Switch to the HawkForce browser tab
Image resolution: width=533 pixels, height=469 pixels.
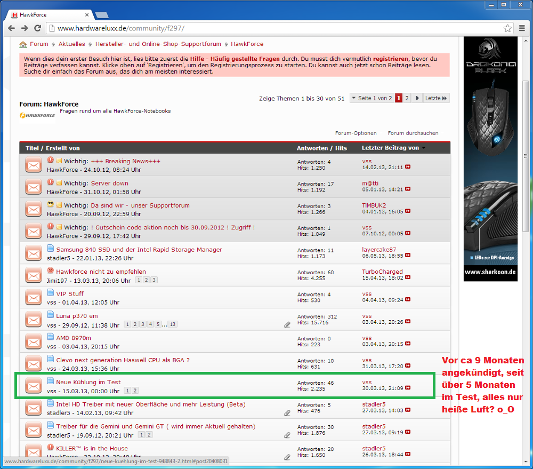[x=49, y=14]
